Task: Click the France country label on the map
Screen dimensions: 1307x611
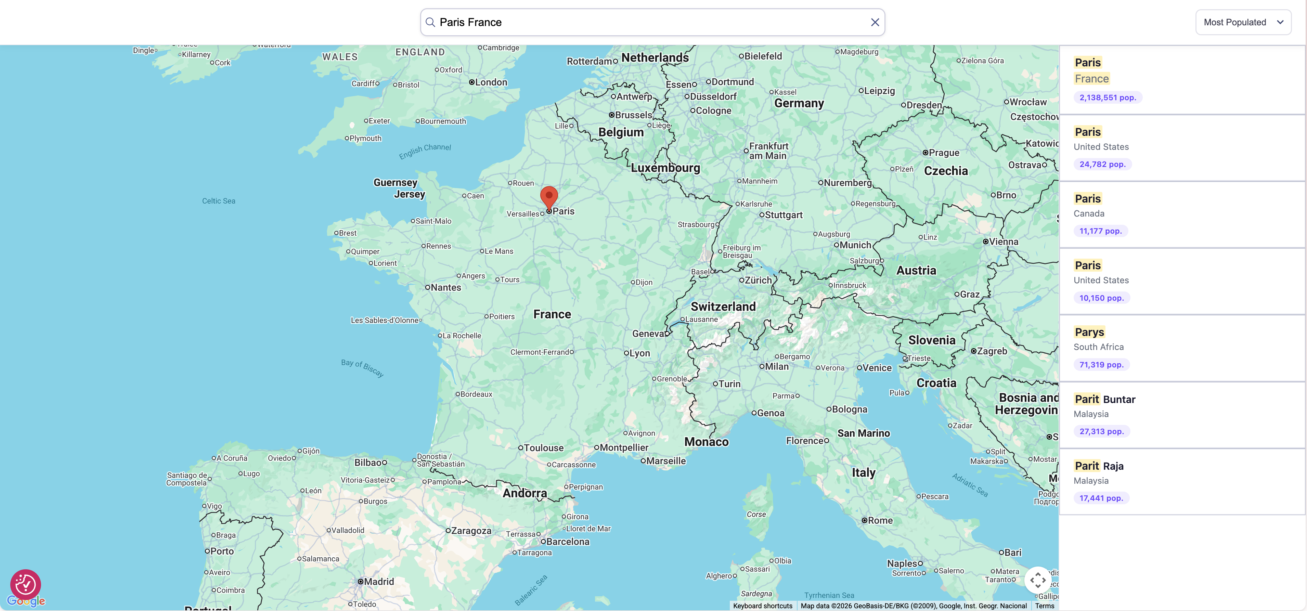Action: [552, 315]
